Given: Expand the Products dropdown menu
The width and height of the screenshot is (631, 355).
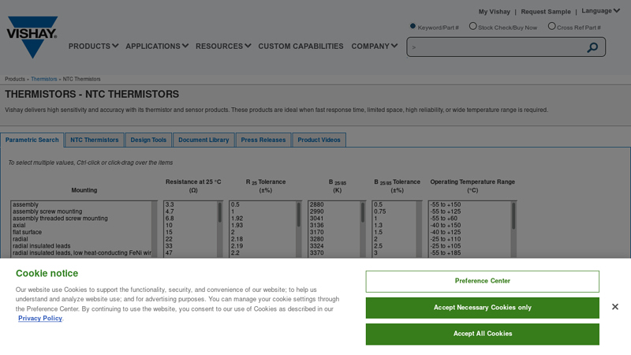Looking at the screenshot, I should (93, 47).
